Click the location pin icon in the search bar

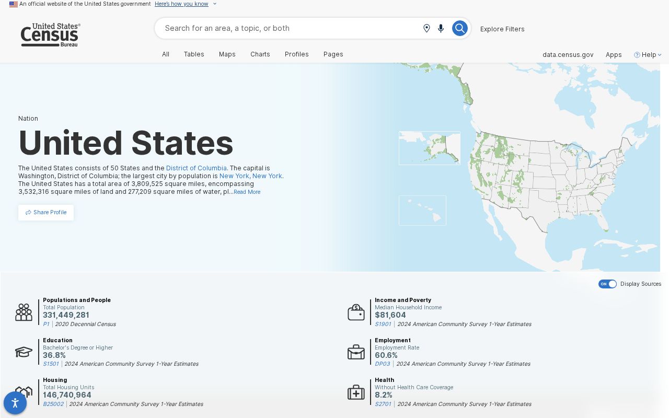click(426, 28)
